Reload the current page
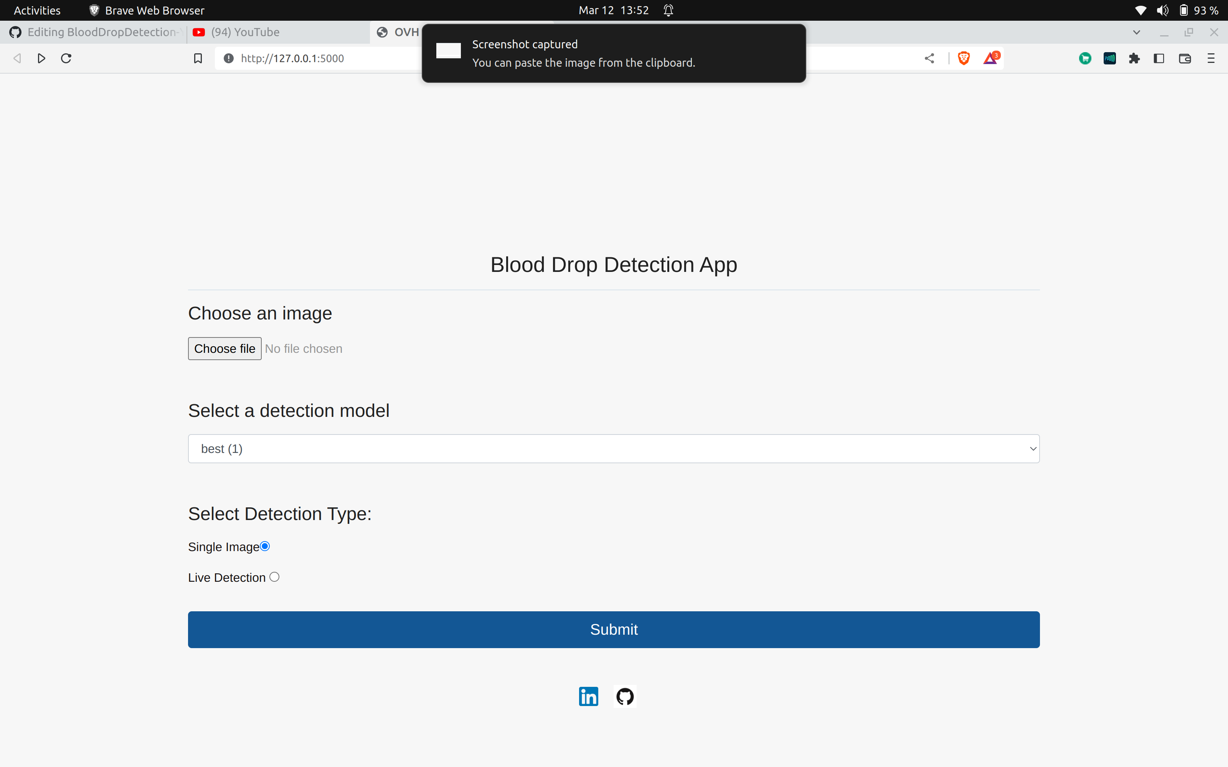The image size is (1228, 767). (x=66, y=58)
